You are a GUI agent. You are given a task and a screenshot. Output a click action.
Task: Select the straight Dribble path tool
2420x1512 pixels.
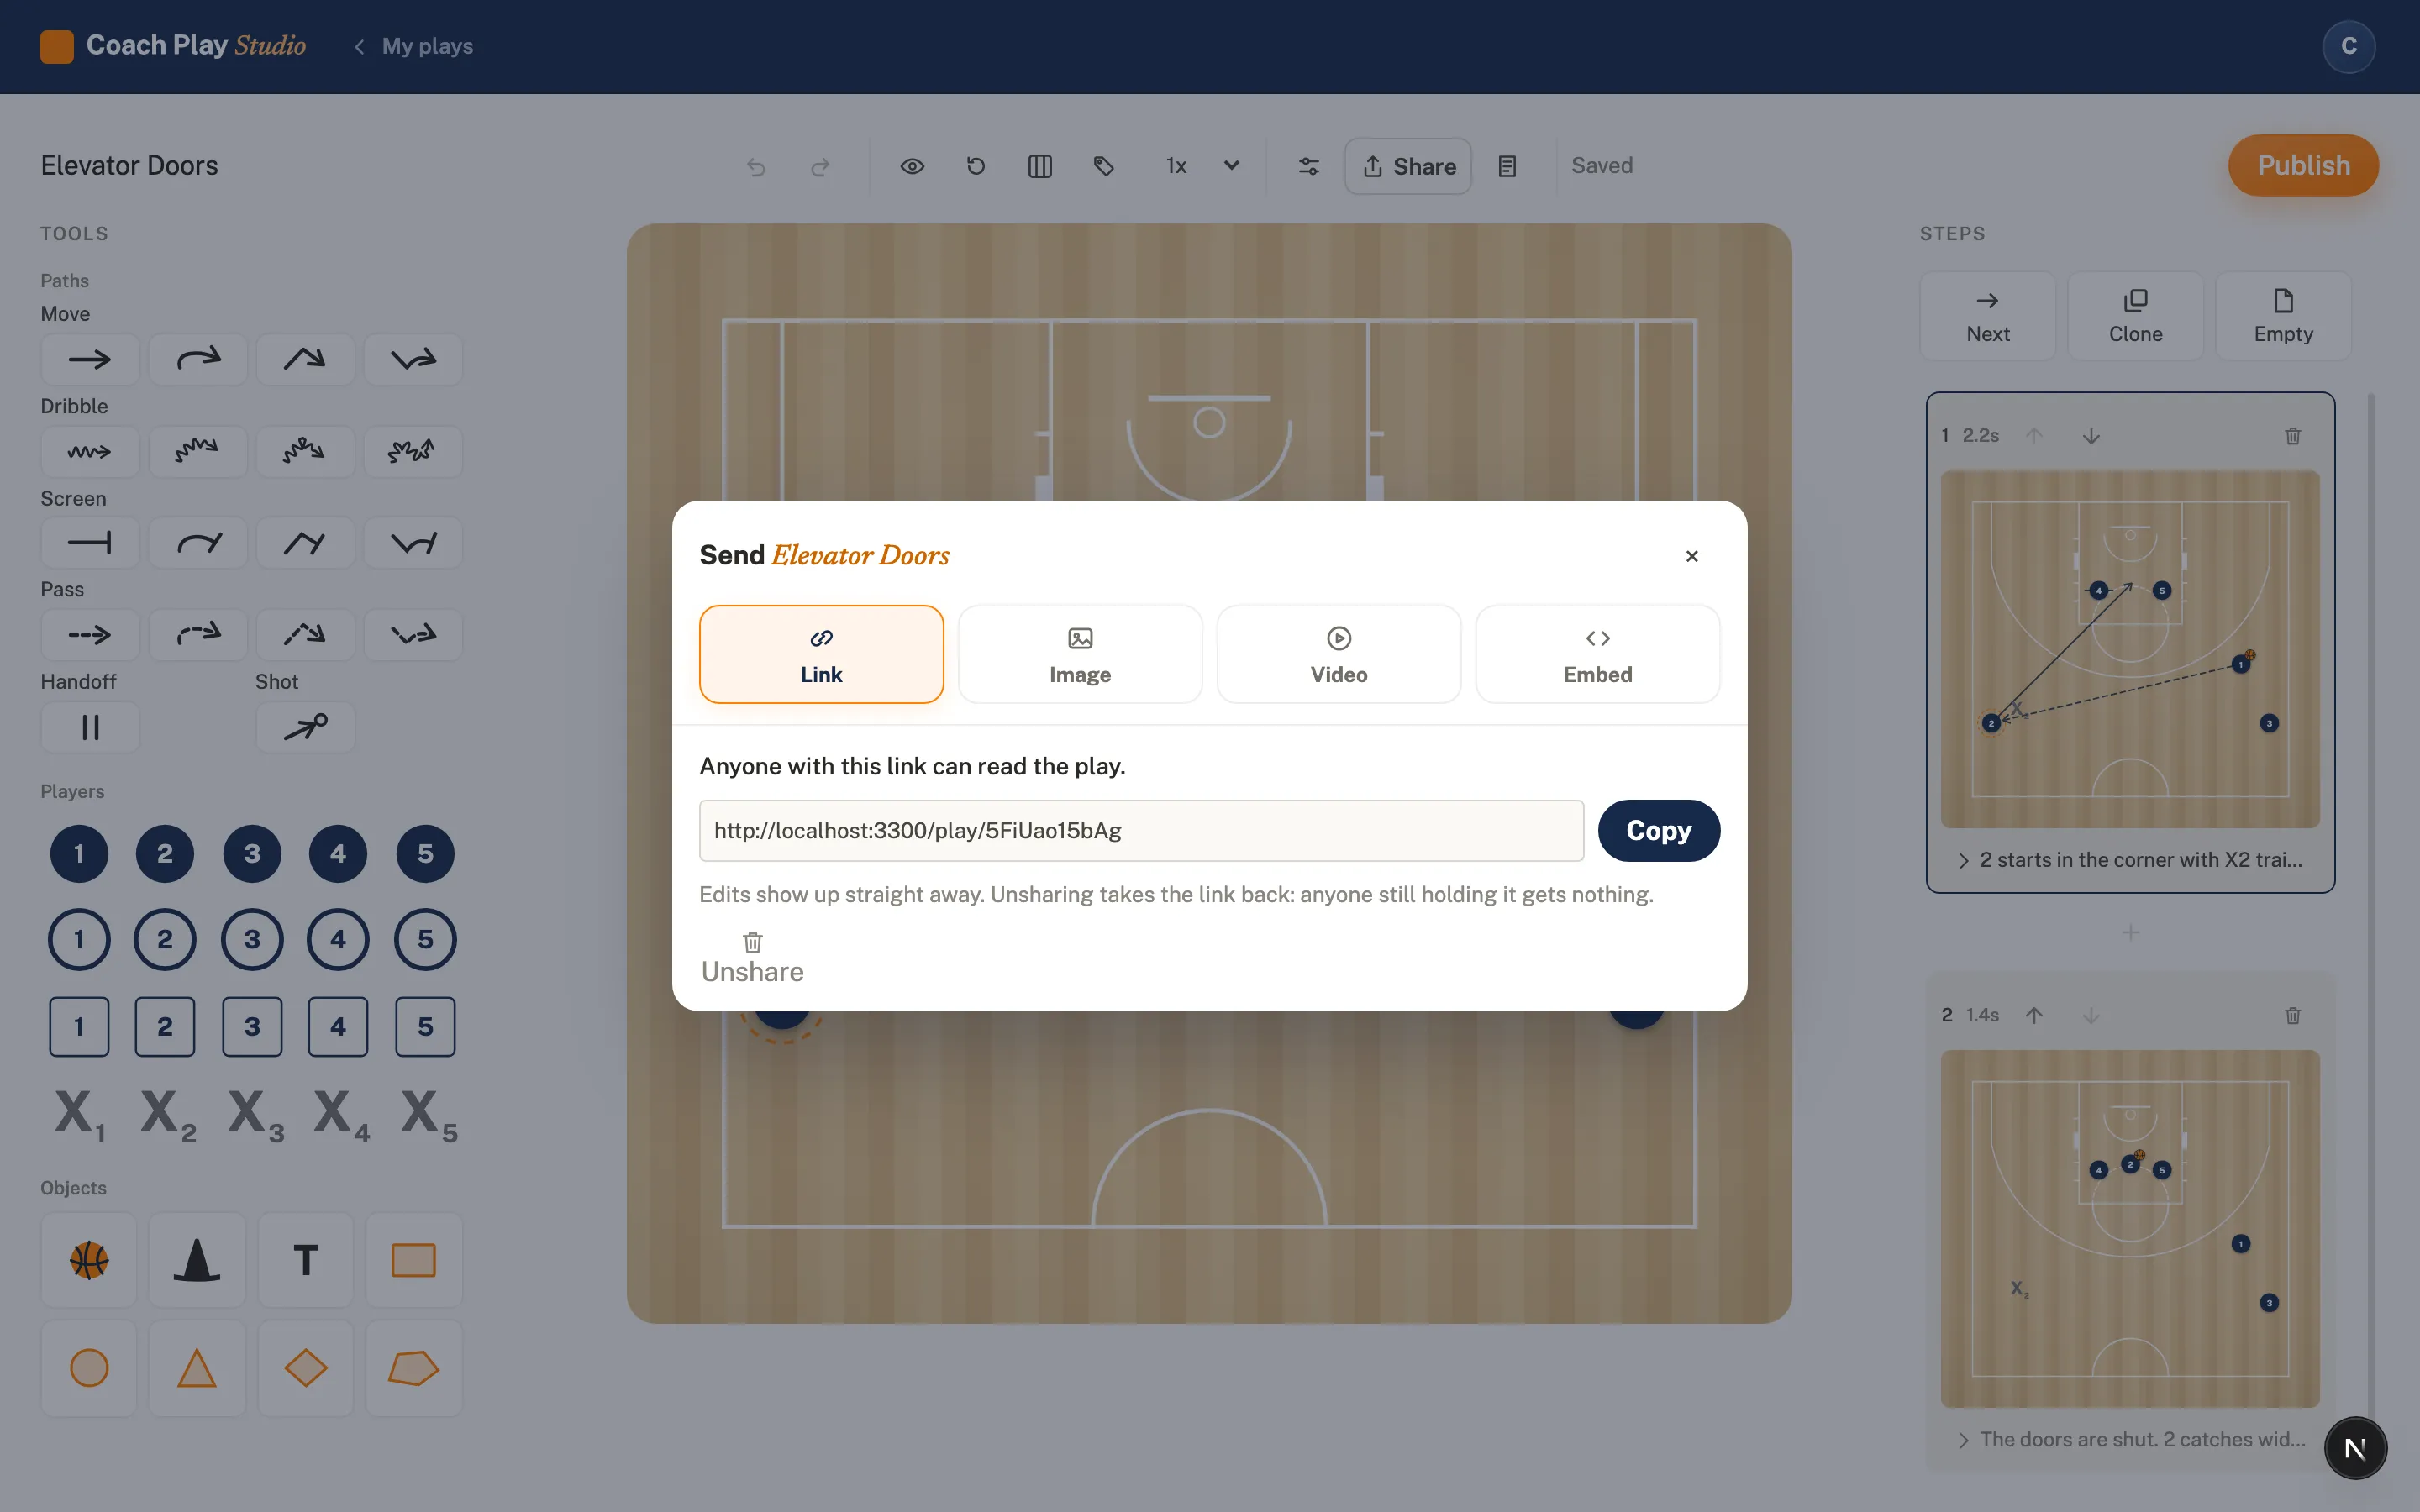point(90,451)
